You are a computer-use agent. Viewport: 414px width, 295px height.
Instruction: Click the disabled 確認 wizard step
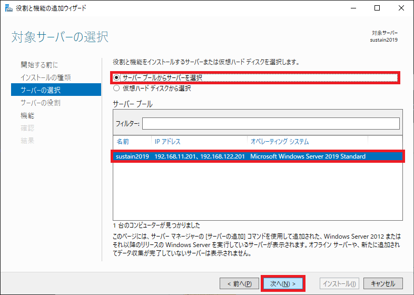(x=27, y=128)
